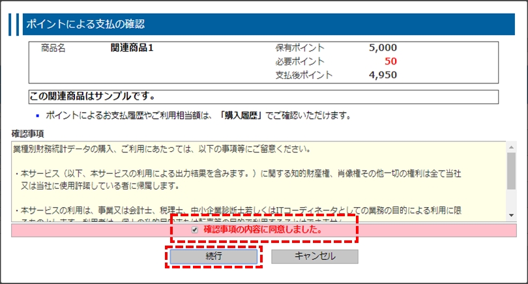Click the 必要ポイント label
This screenshot has width=528, height=284.
(x=300, y=61)
